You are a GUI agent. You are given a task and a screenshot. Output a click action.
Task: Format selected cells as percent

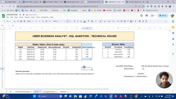click(x=40, y=21)
